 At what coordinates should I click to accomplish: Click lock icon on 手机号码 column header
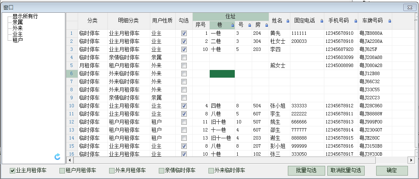[x=356, y=20]
